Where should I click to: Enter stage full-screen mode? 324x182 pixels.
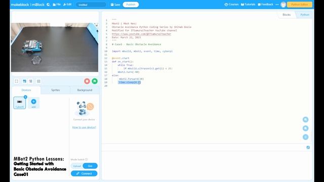click(x=17, y=81)
